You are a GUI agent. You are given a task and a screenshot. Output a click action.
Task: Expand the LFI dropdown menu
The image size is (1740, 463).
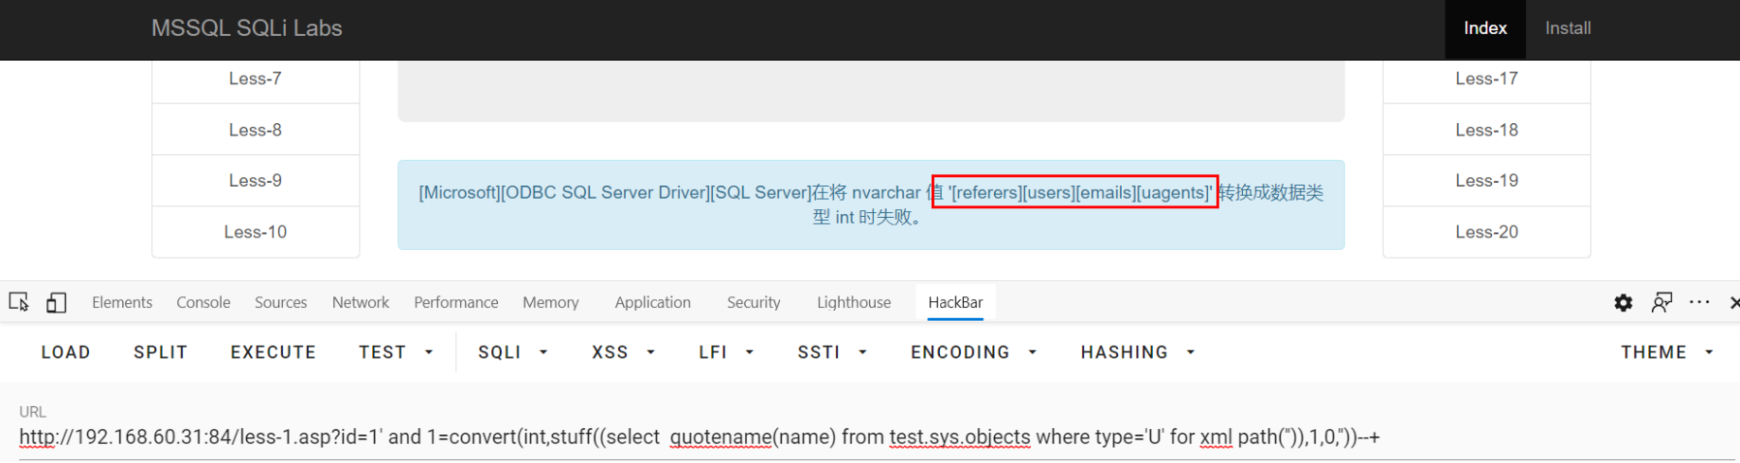(x=727, y=352)
